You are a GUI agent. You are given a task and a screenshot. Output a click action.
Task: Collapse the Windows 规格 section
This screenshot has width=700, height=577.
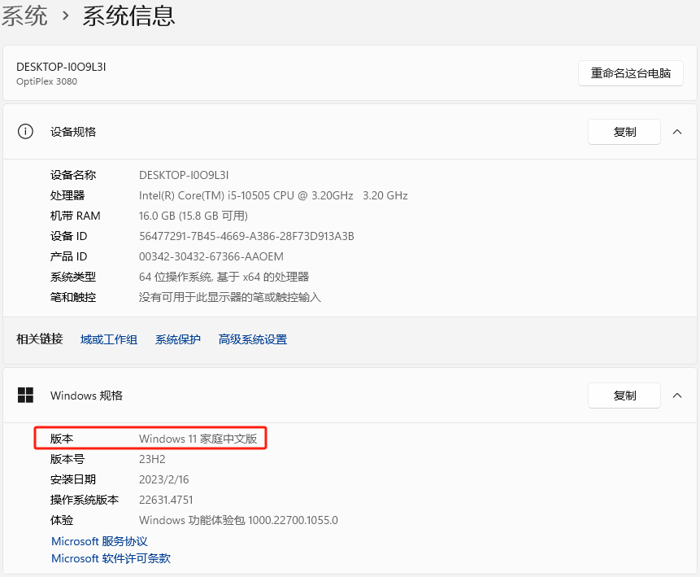point(677,396)
